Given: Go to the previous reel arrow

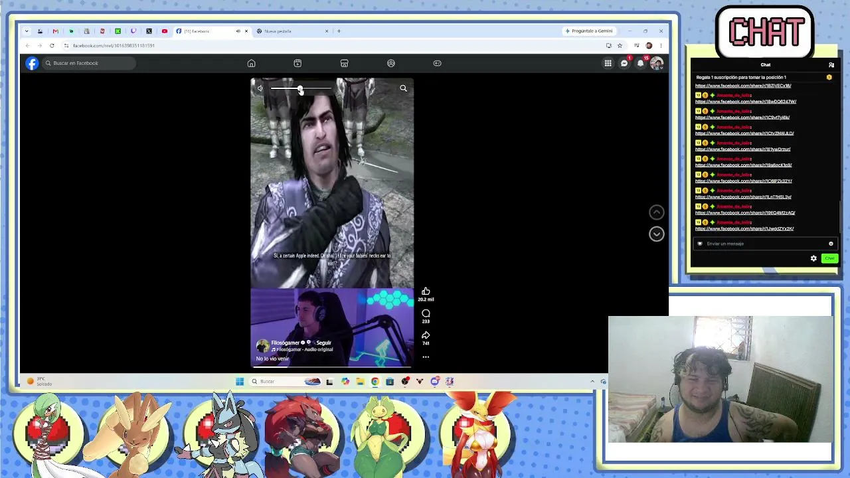Looking at the screenshot, I should pos(656,212).
